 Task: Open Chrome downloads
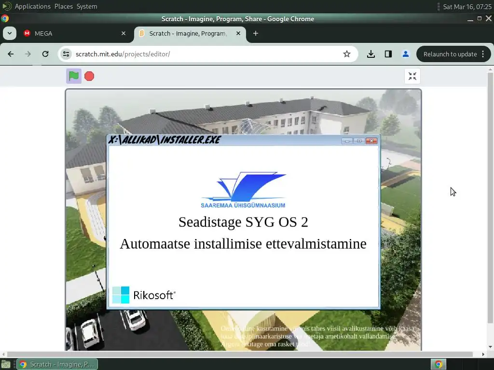371,54
